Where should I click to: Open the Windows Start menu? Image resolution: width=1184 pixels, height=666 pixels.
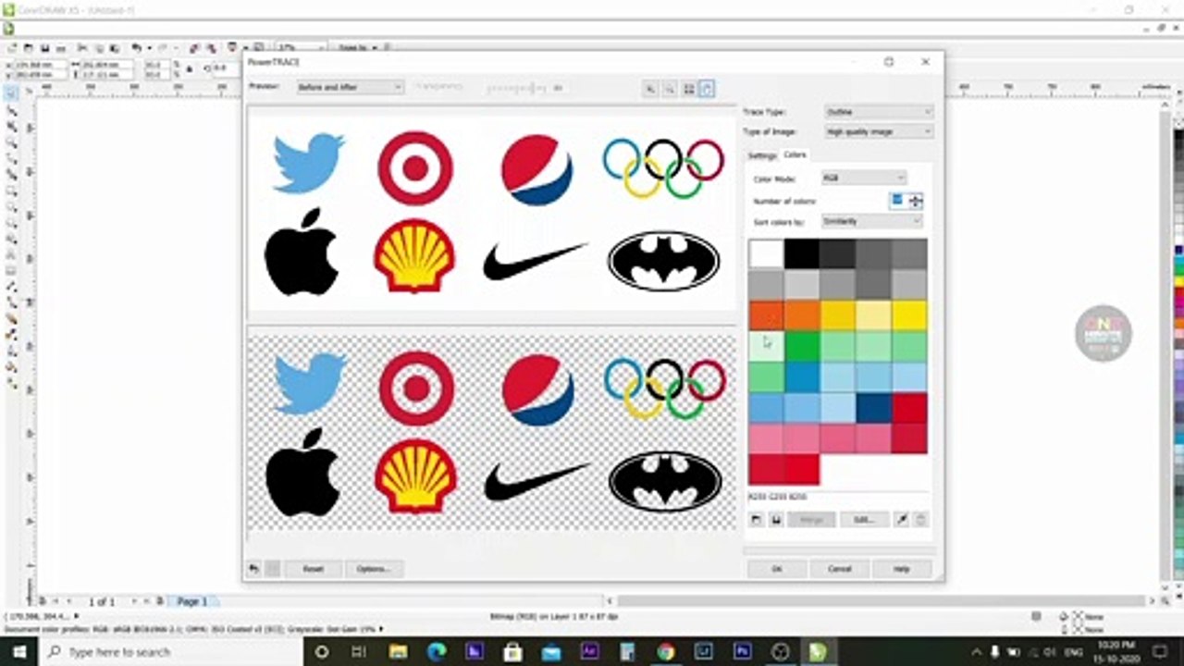point(18,651)
